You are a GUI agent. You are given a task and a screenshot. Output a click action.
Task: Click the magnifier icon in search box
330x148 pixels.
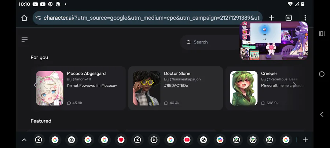point(188,42)
